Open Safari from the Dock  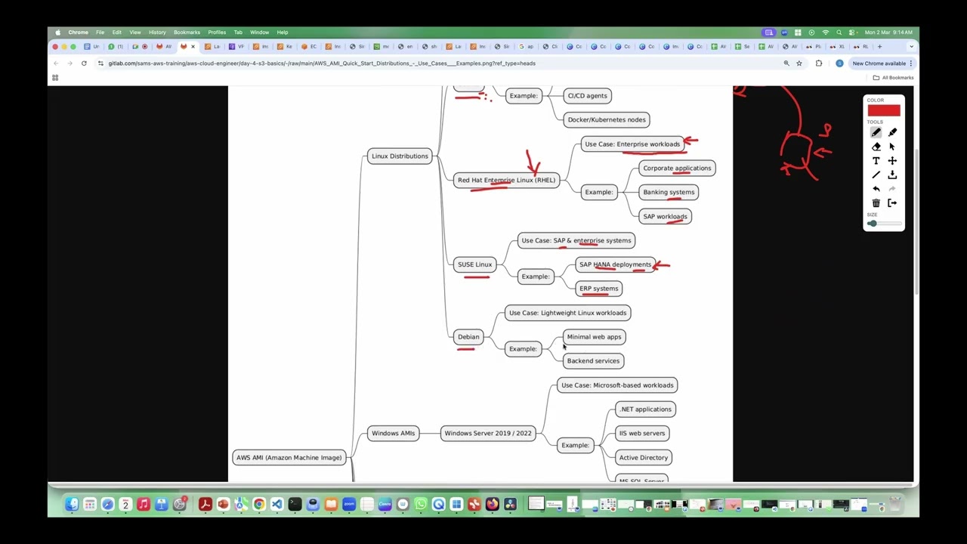(x=107, y=504)
